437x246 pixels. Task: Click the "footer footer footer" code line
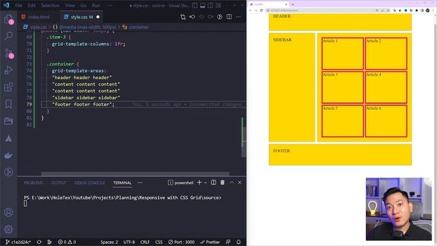[x=83, y=105]
